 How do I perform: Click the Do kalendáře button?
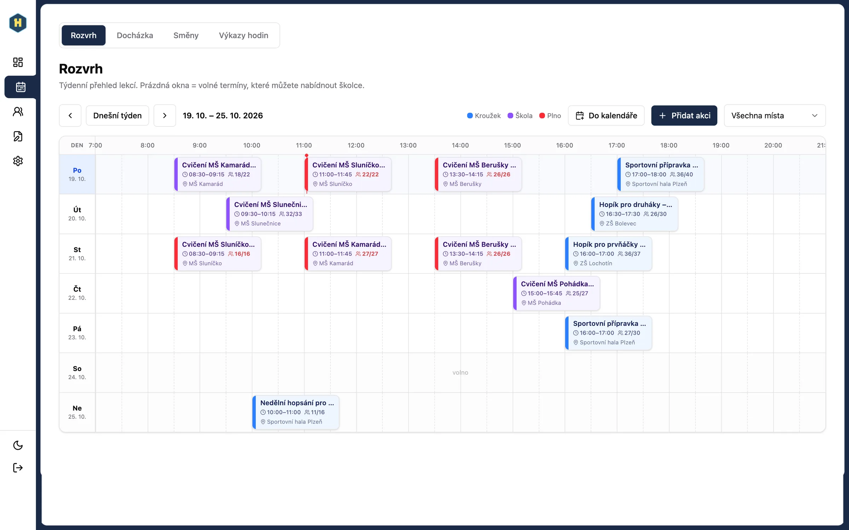point(606,116)
